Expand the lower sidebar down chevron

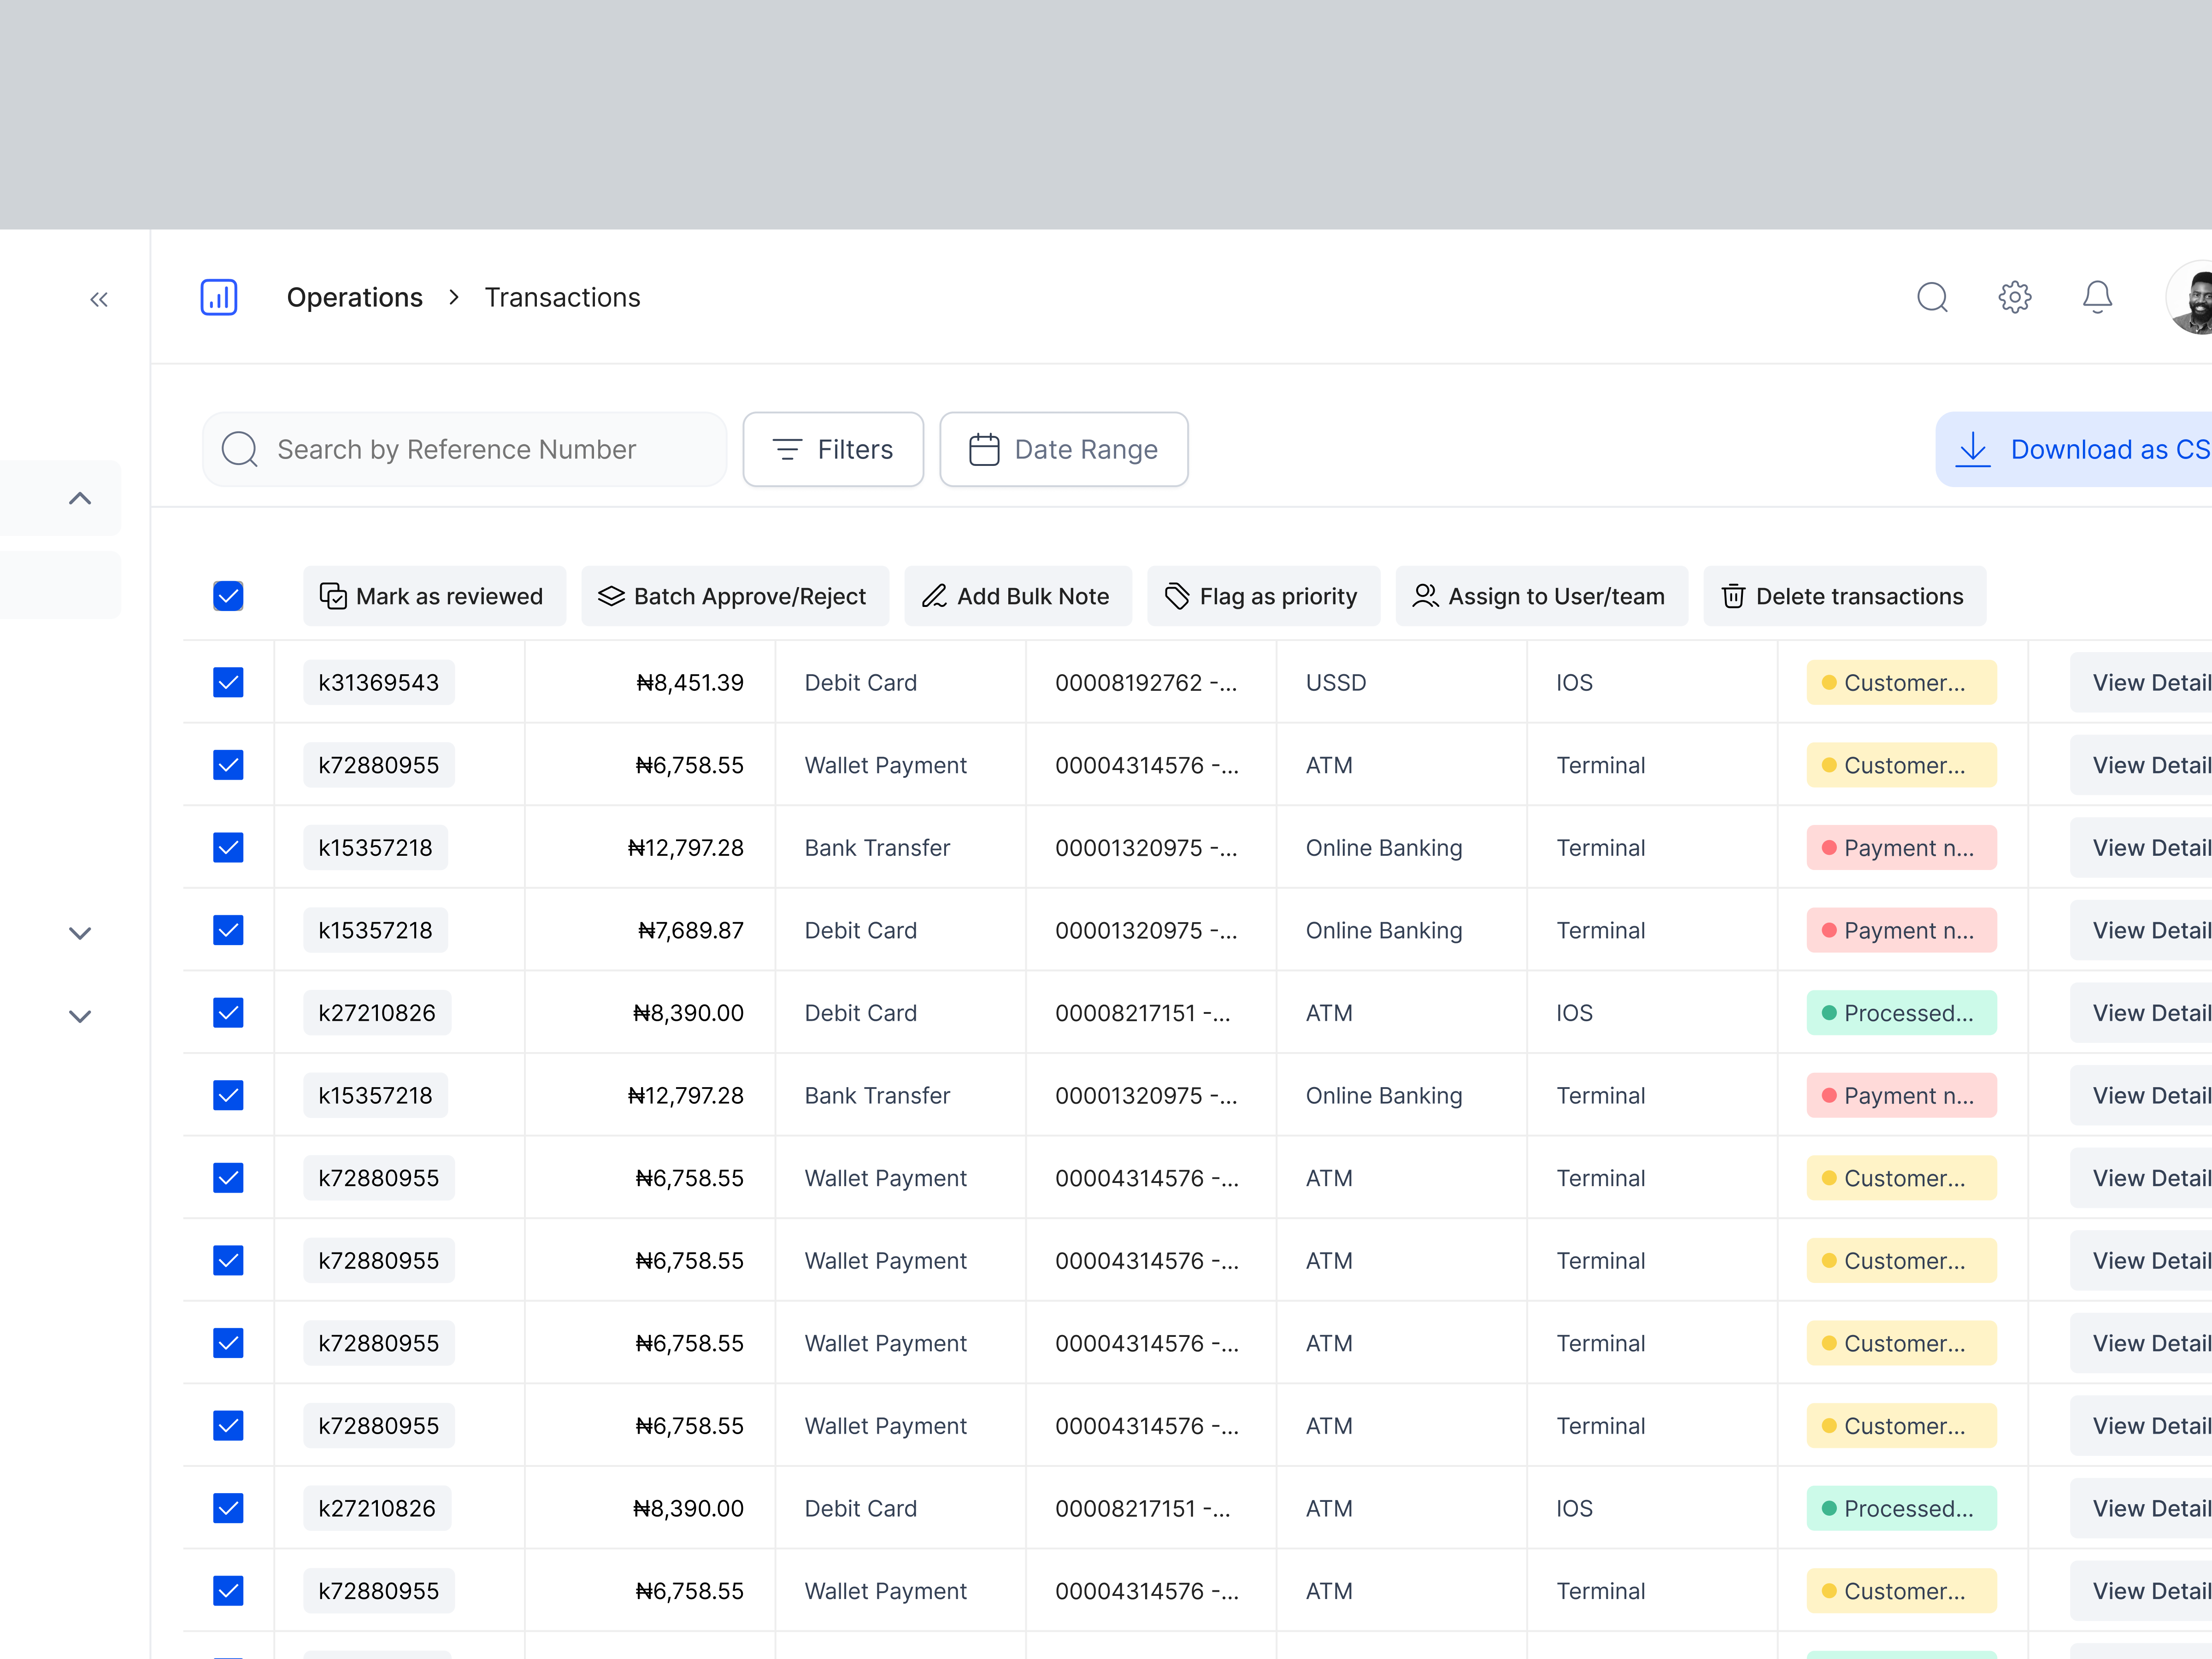pyautogui.click(x=80, y=1017)
